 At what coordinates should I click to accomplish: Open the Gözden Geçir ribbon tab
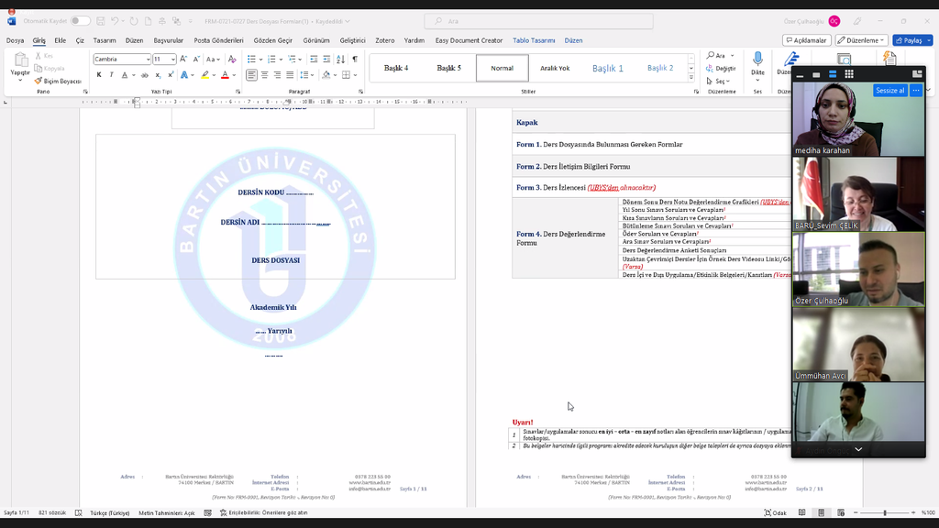272,40
